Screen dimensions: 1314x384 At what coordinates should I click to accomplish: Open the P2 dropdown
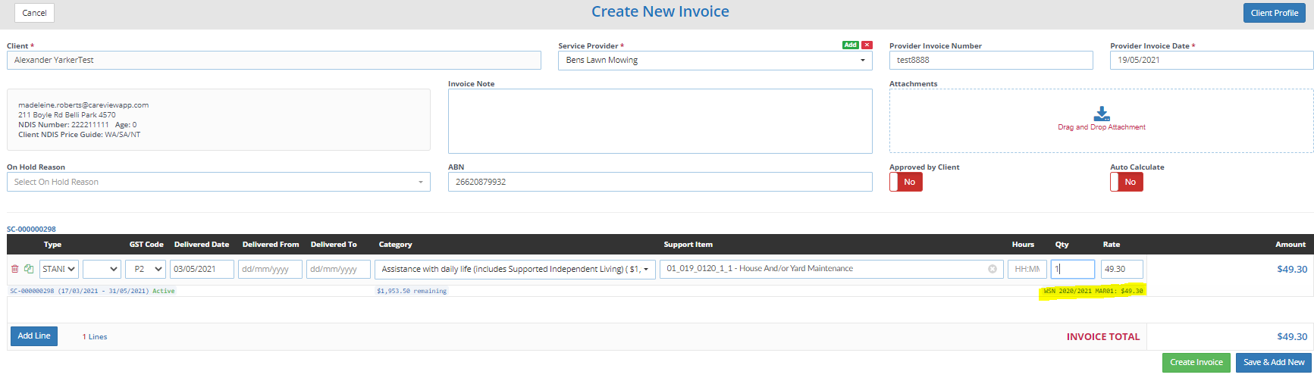[x=146, y=269]
